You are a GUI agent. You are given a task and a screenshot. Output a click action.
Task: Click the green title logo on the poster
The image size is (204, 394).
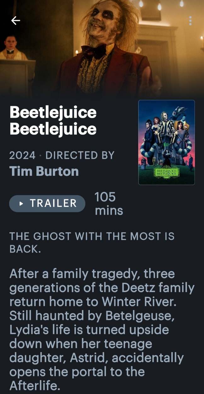(167, 172)
